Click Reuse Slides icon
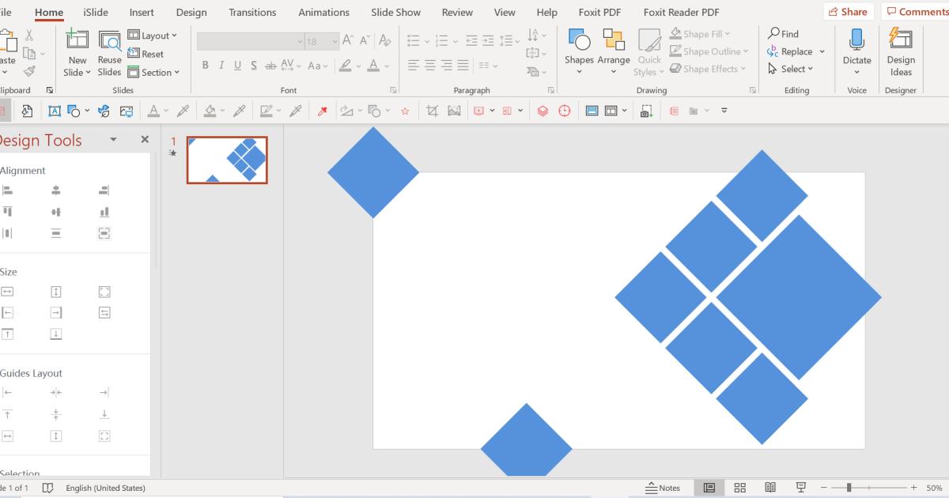This screenshot has width=949, height=498. (x=110, y=41)
